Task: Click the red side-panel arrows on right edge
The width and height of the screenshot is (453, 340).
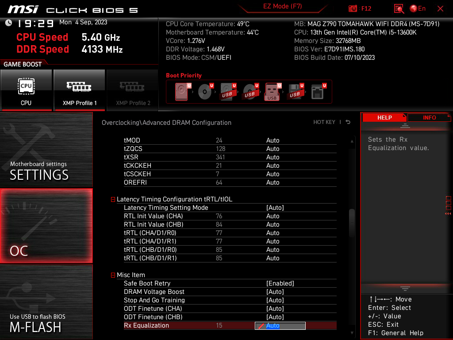Action: [448, 214]
